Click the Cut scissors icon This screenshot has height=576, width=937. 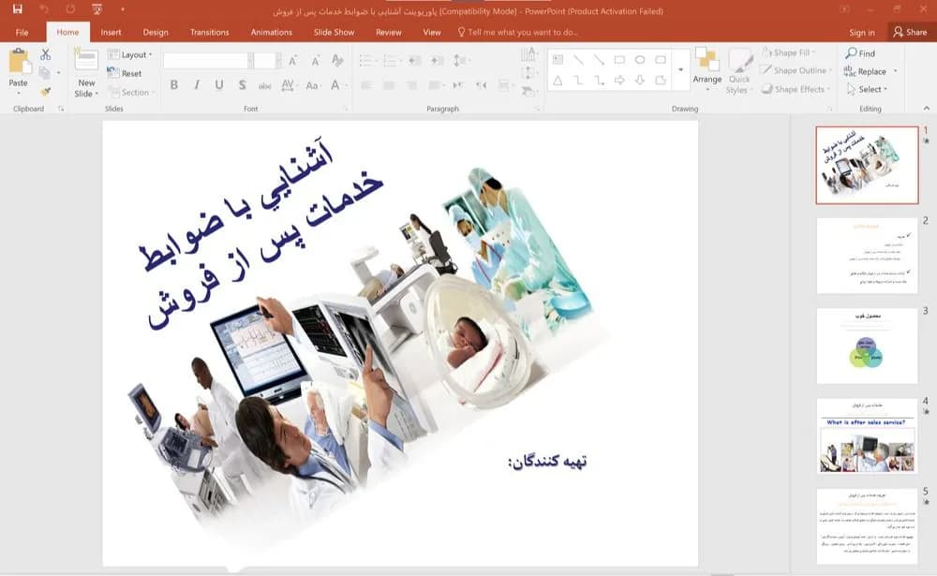pyautogui.click(x=45, y=54)
